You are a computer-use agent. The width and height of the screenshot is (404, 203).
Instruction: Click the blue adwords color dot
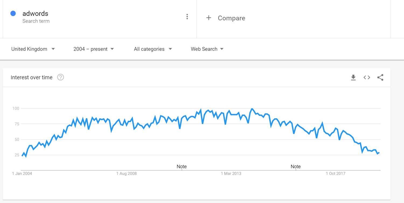[x=13, y=13]
